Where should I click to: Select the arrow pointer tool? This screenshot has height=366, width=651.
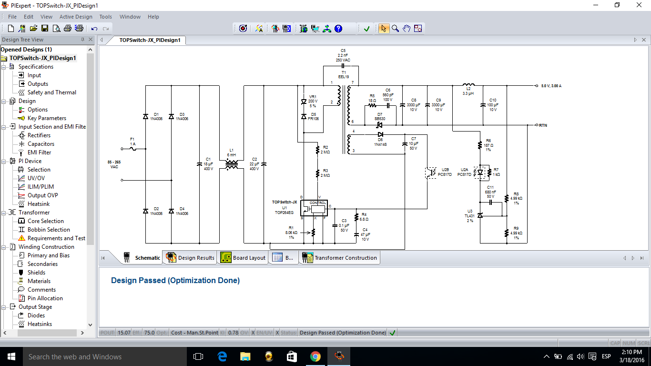coord(384,29)
